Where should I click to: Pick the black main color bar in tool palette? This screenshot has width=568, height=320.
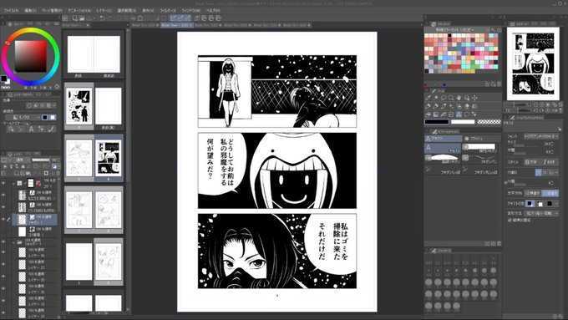[437, 122]
